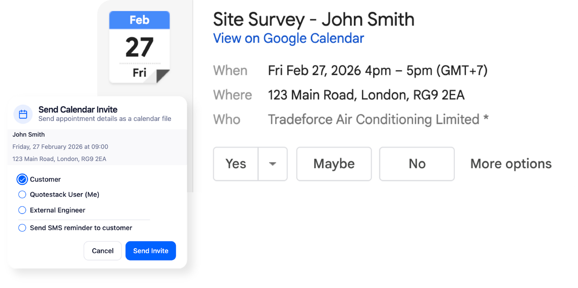This screenshot has width=578, height=288.
Task: Click the asterisk next to Tradeforce organizer
Action: (x=486, y=118)
